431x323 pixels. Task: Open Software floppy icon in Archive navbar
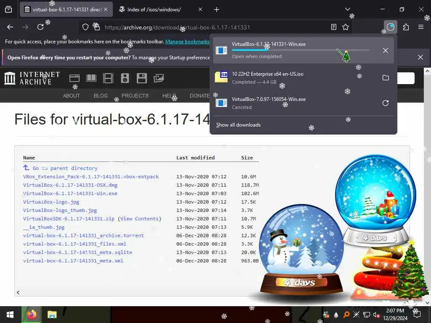[142, 78]
